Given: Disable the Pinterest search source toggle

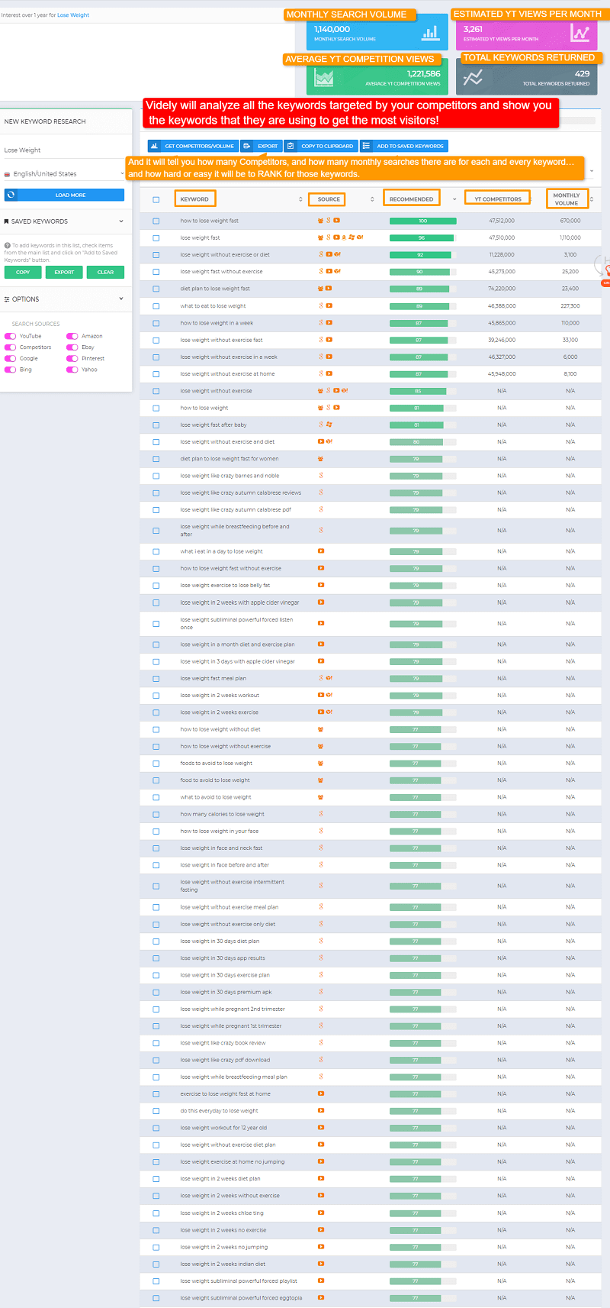Looking at the screenshot, I should (72, 358).
